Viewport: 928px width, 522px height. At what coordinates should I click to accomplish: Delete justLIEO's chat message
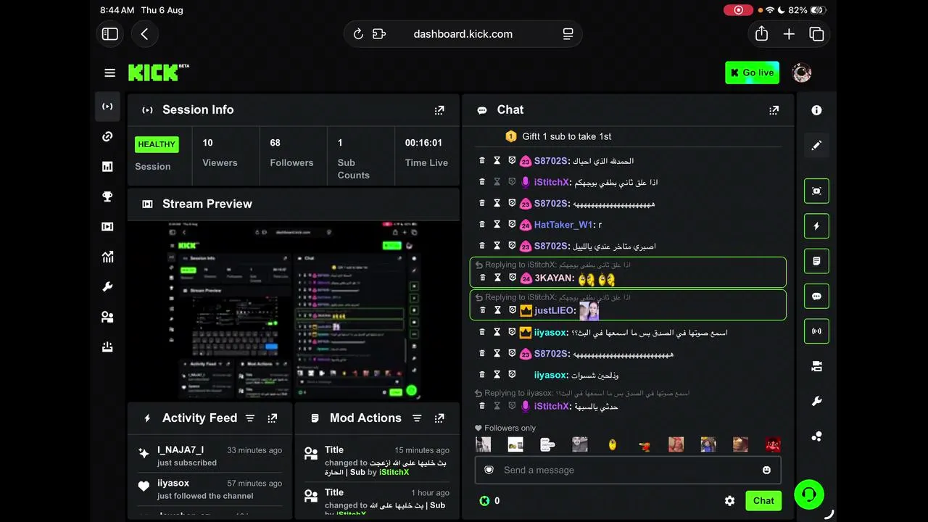[x=482, y=310]
